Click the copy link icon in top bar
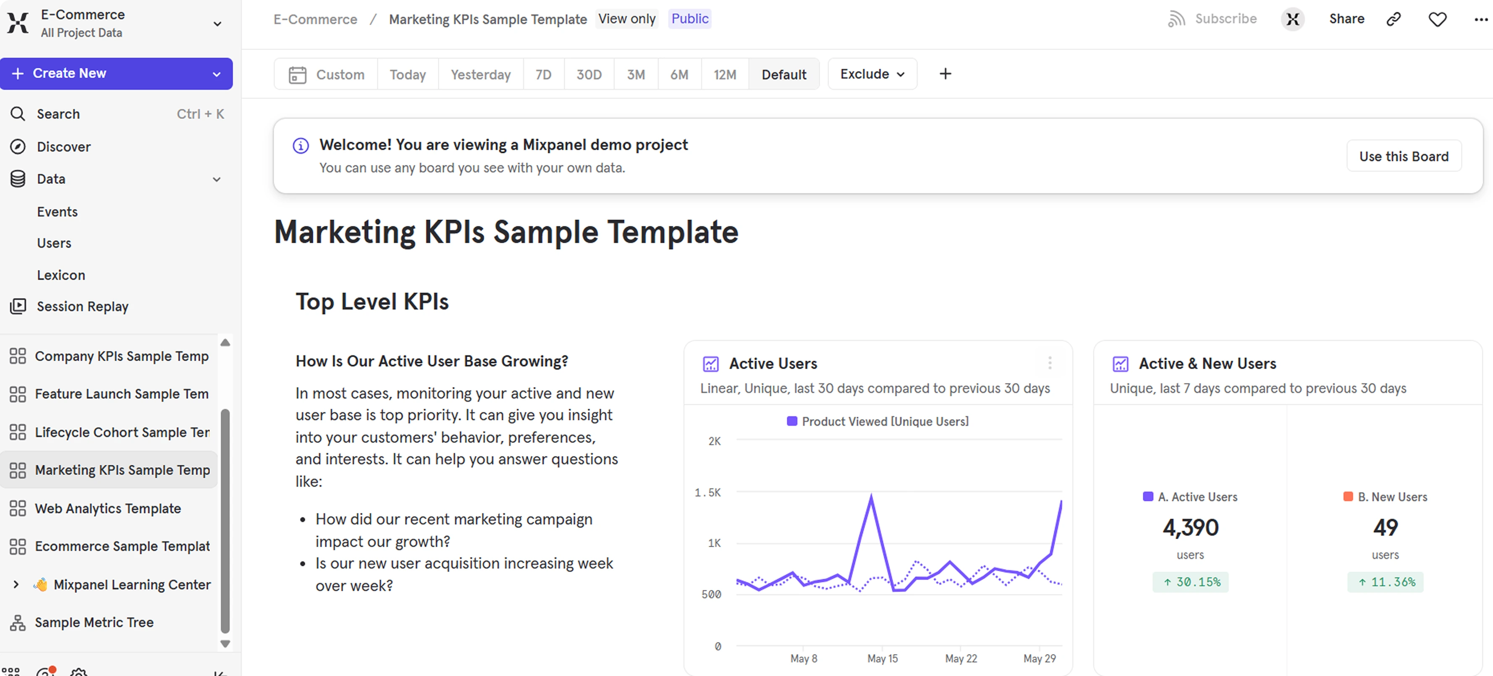This screenshot has height=676, width=1493. (x=1394, y=18)
